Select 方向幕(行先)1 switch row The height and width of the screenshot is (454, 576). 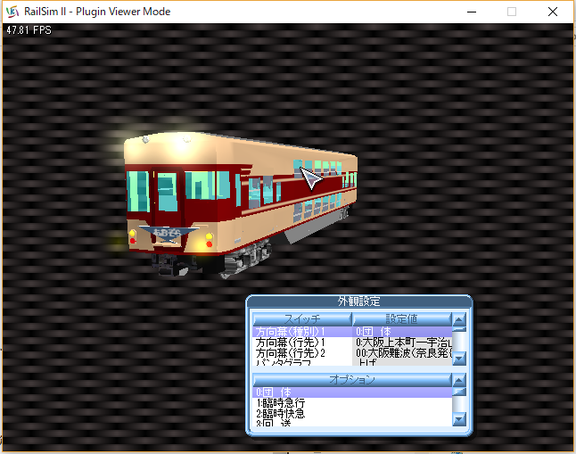pos(301,343)
